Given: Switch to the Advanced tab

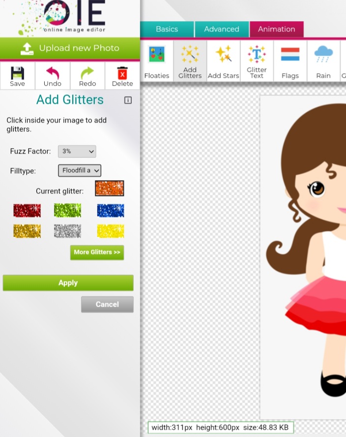Looking at the screenshot, I should [222, 30].
